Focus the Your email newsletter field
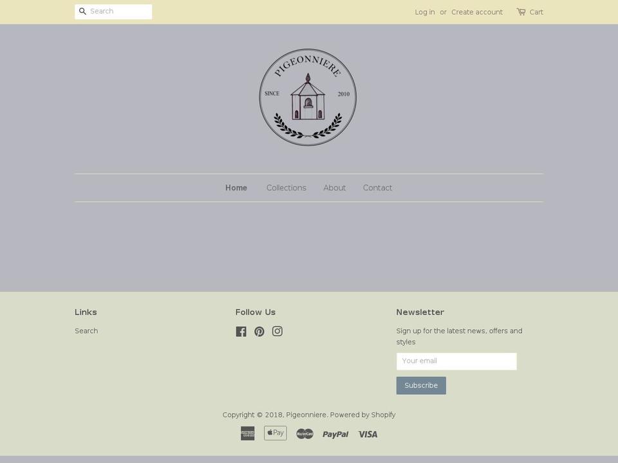Viewport: 618px width, 463px height. click(x=456, y=361)
